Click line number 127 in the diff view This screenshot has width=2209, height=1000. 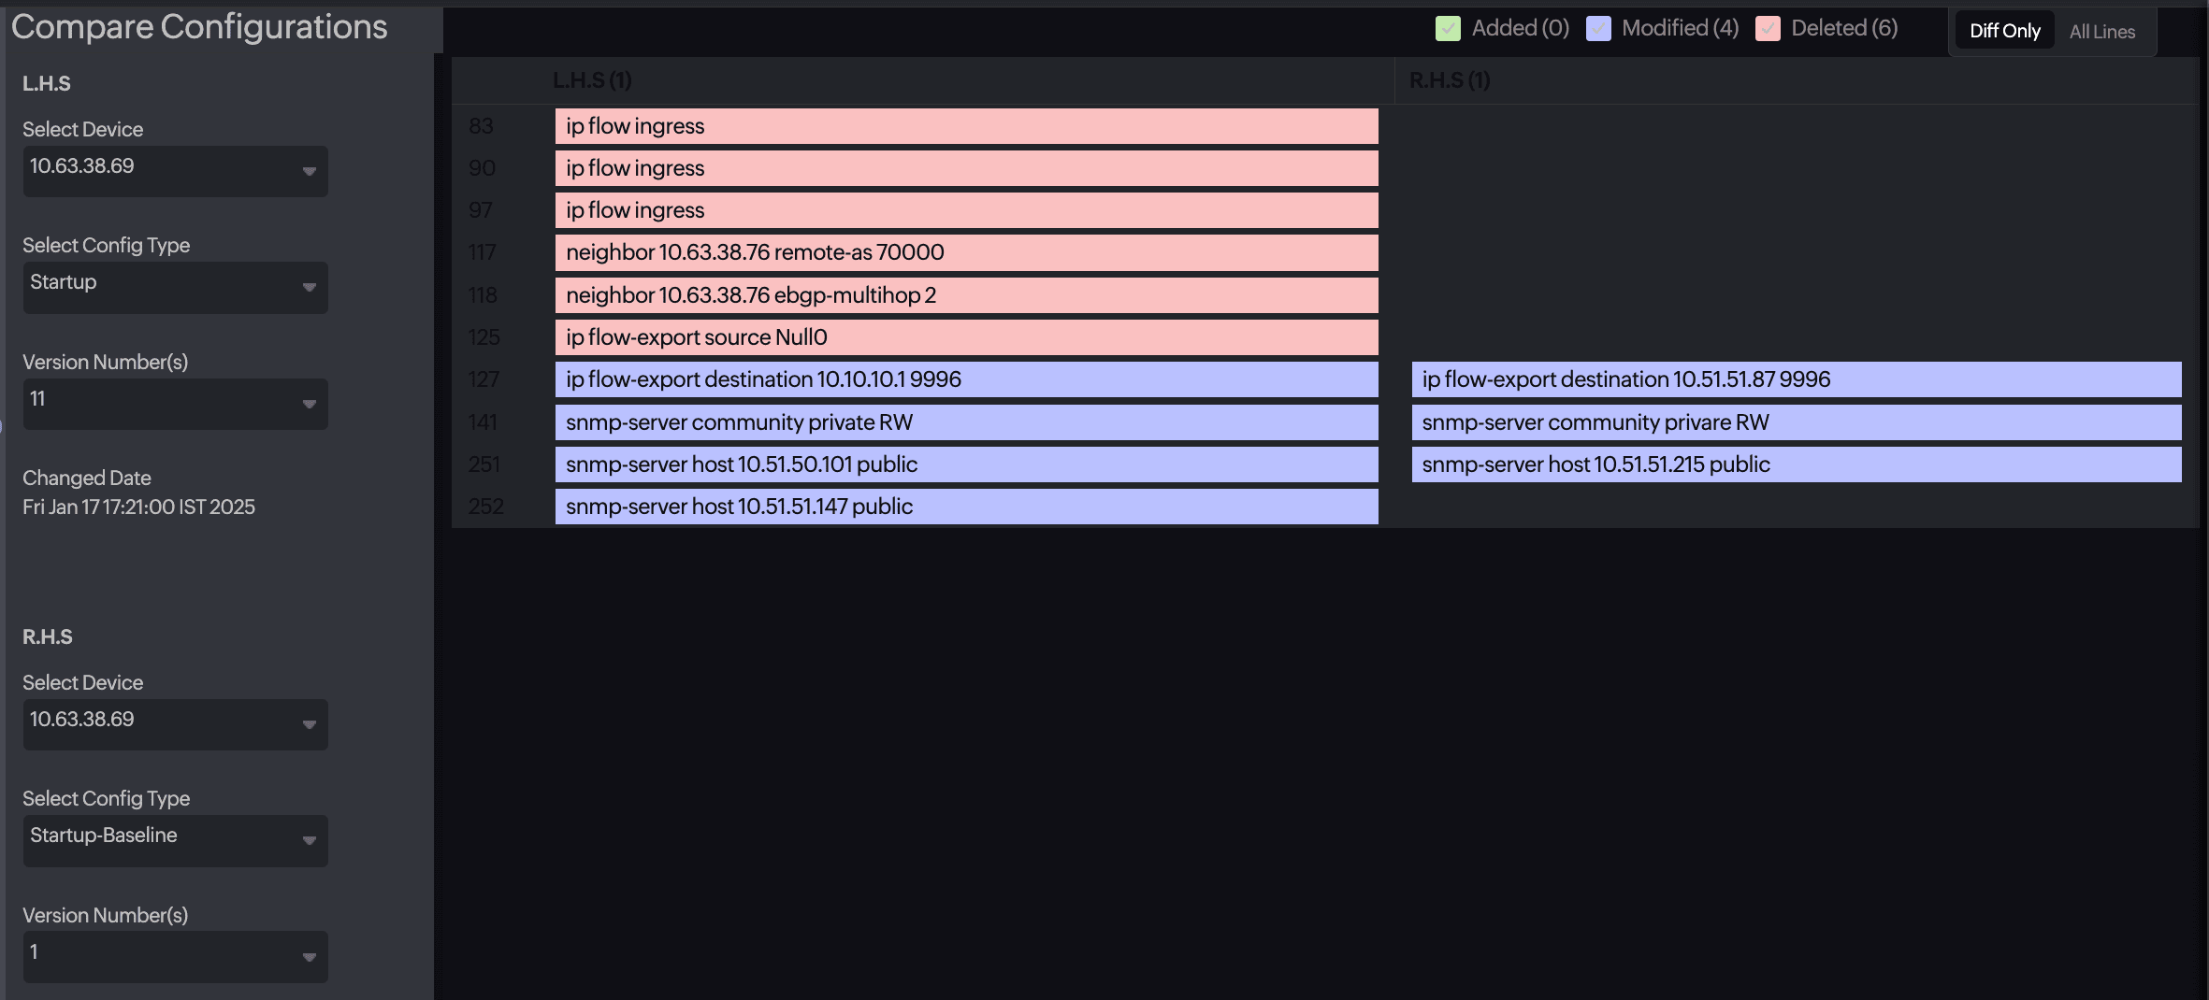[485, 379]
